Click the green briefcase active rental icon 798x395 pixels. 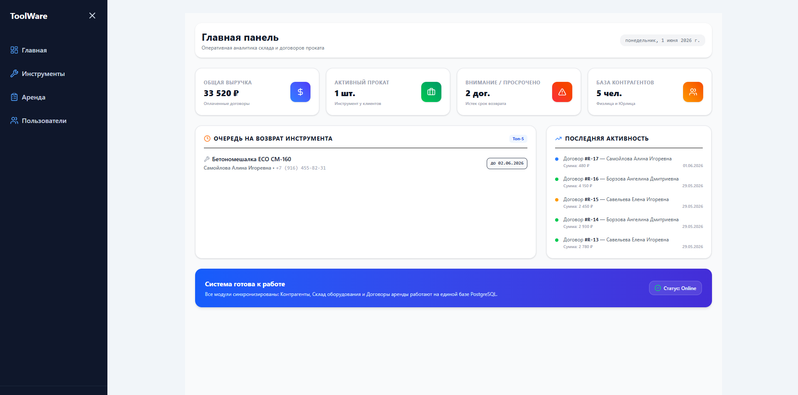pyautogui.click(x=431, y=92)
